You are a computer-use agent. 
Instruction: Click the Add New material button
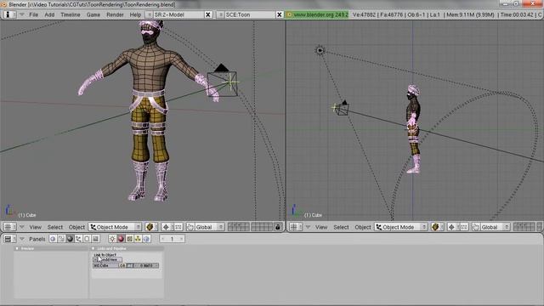(x=109, y=259)
